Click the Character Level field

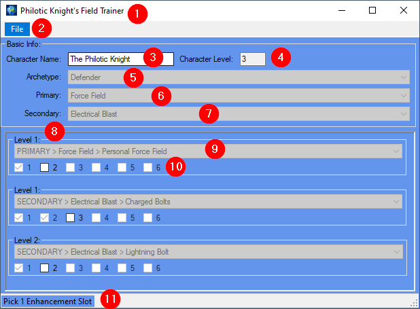click(253, 59)
